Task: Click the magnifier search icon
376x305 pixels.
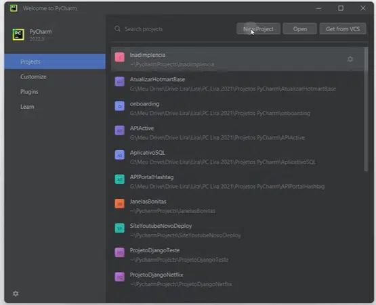Action: point(117,29)
